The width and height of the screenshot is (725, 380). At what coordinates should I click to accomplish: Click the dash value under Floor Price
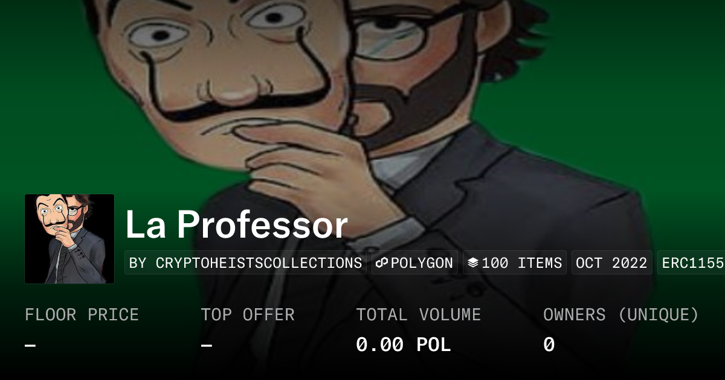[x=30, y=345]
